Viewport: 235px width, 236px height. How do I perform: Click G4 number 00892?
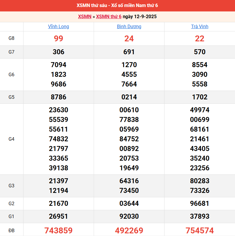coord(129,149)
